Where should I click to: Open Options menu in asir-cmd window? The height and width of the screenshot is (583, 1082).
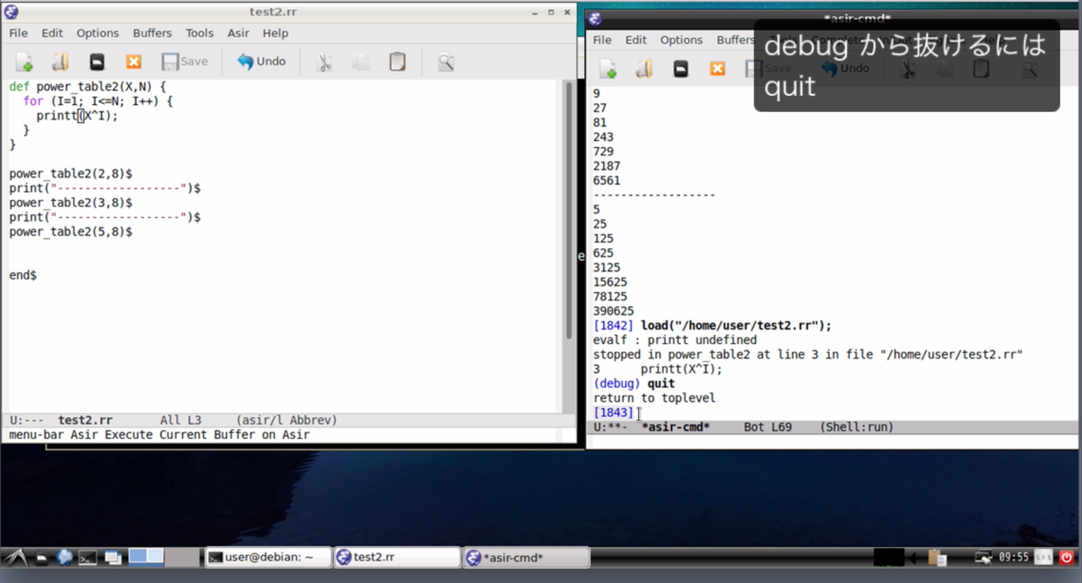click(x=681, y=40)
